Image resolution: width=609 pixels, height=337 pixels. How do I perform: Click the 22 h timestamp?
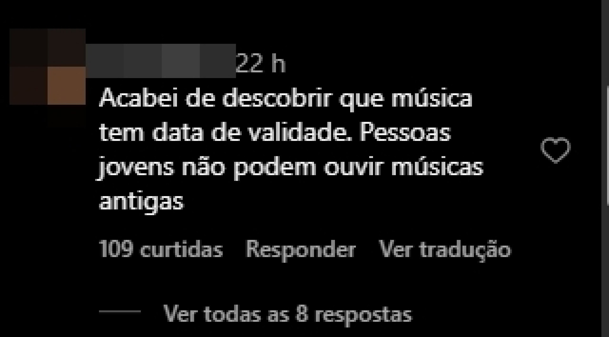[x=261, y=63]
